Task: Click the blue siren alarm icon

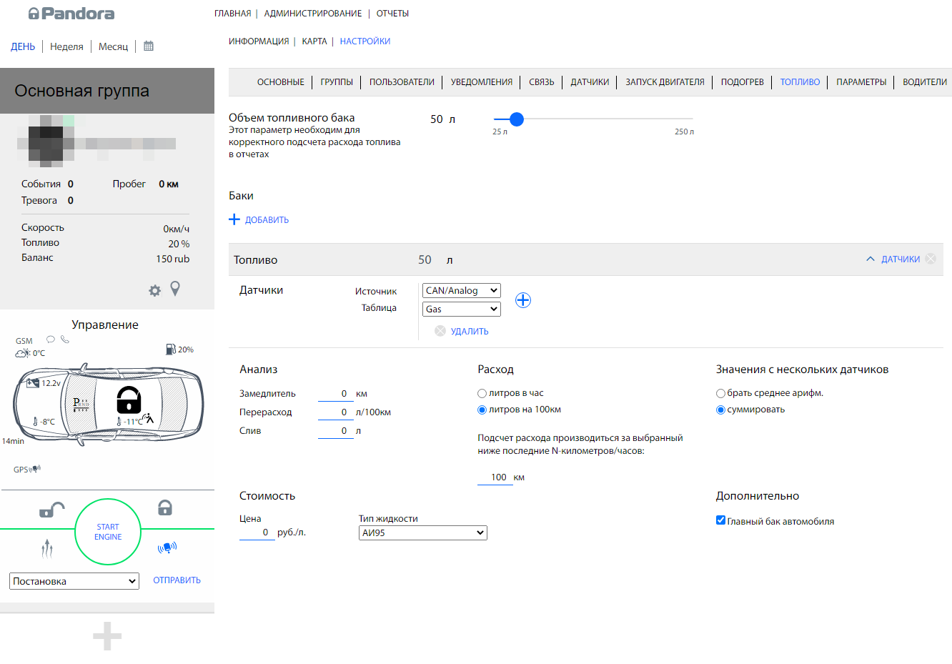Action: click(x=167, y=548)
